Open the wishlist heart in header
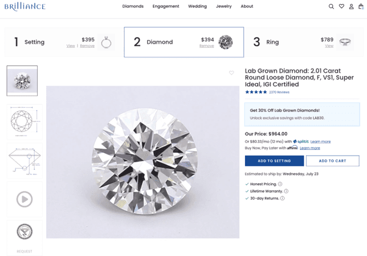The image size is (367, 256). coord(341,6)
